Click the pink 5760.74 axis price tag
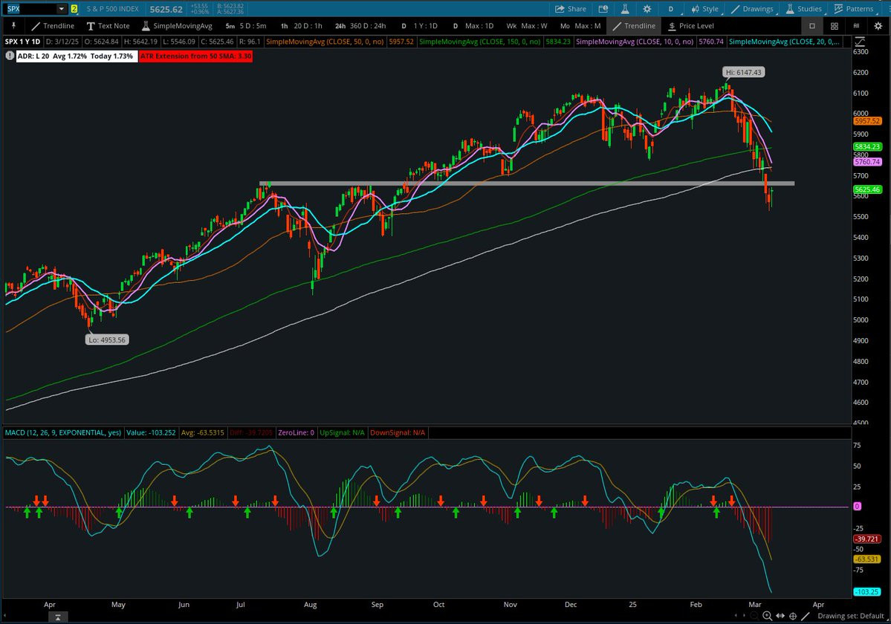 pos(866,162)
